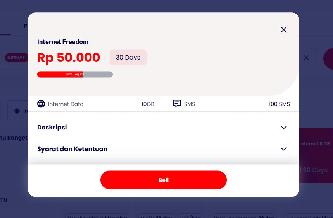Click the Deskripsi heading label

pos(52,127)
